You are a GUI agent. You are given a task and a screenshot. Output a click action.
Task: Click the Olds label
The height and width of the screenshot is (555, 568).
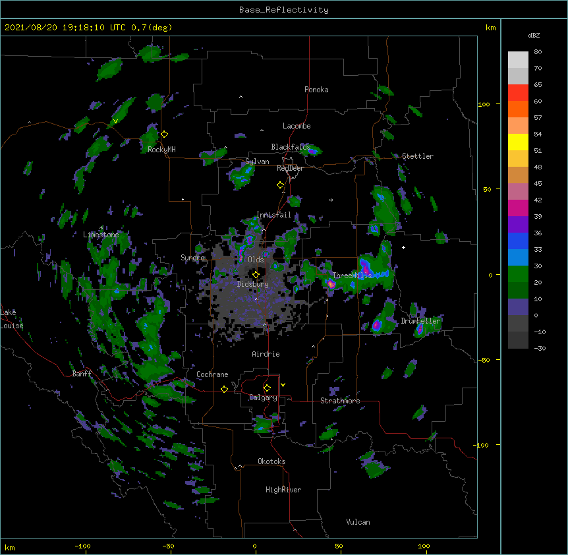(256, 260)
